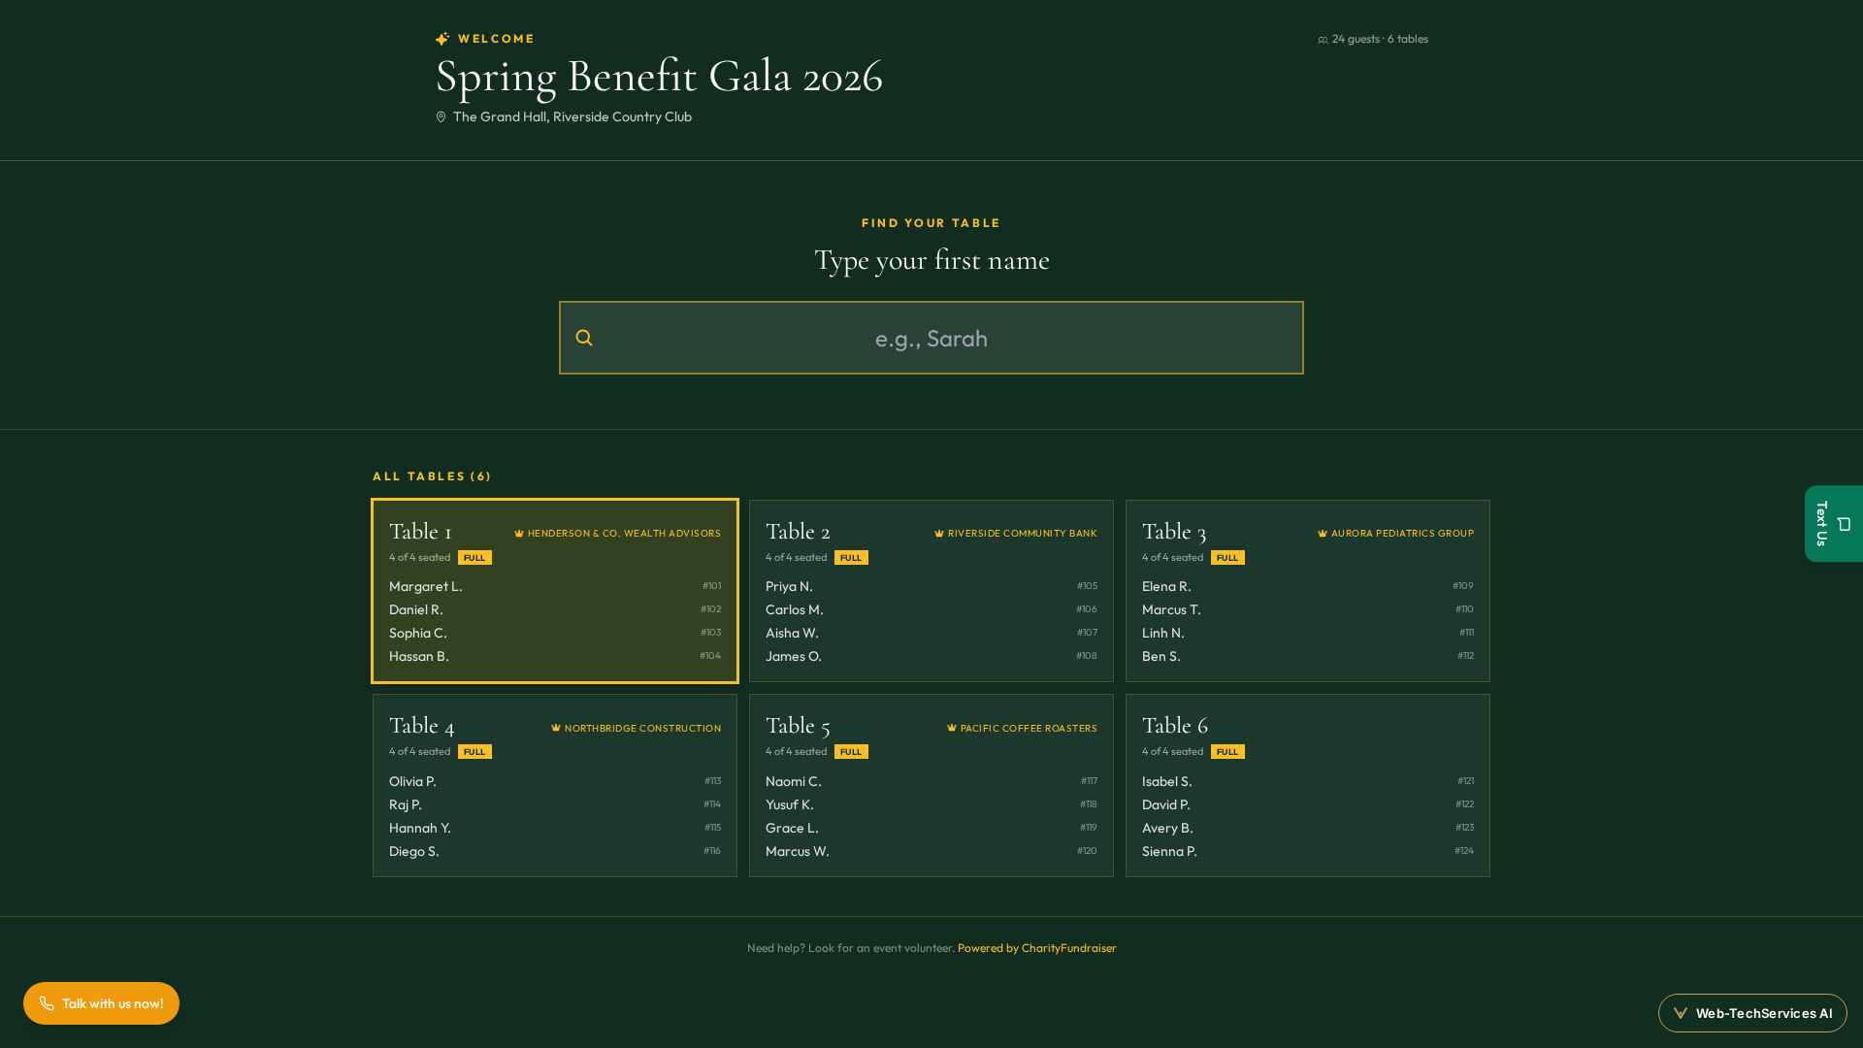Select the Table 1 card

555,591
